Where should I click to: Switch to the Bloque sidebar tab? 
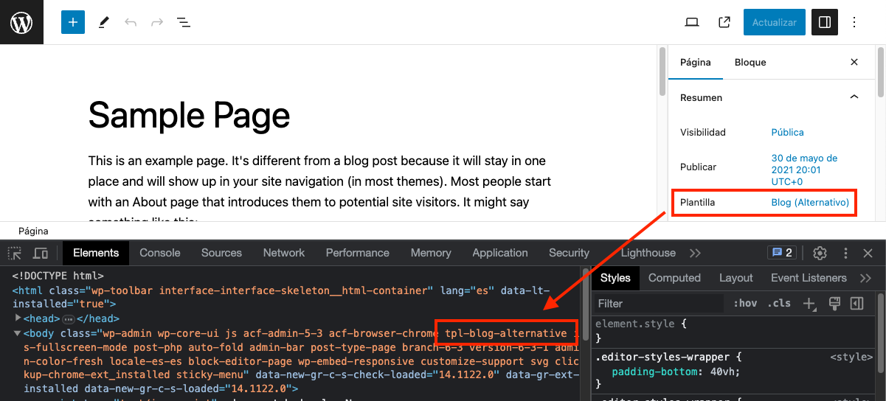click(x=750, y=62)
